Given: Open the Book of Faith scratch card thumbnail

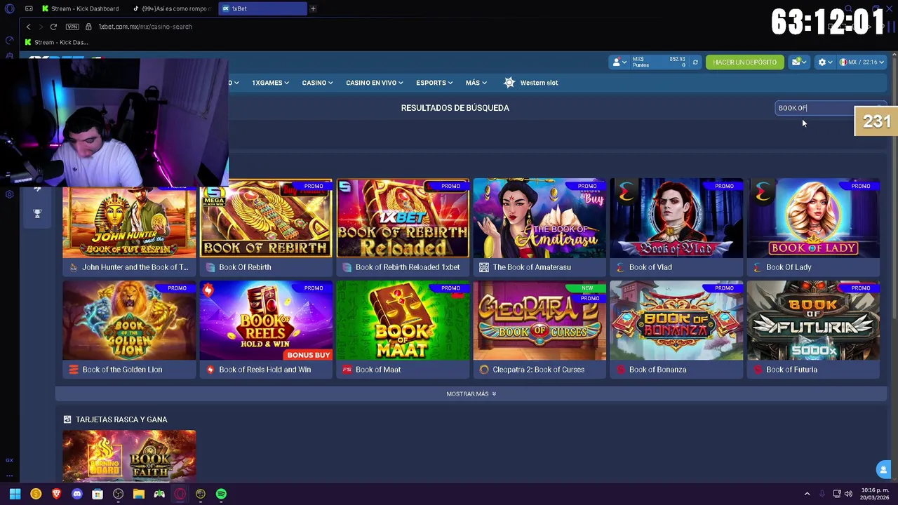Looking at the screenshot, I should [129, 456].
